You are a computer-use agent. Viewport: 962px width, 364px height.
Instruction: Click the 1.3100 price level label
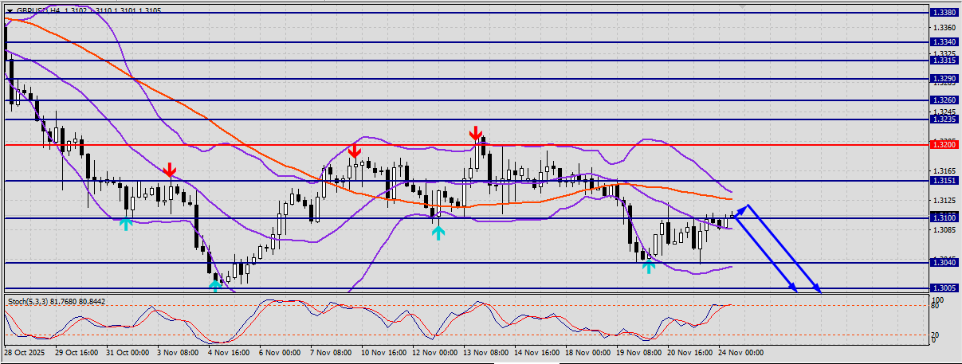[x=944, y=217]
